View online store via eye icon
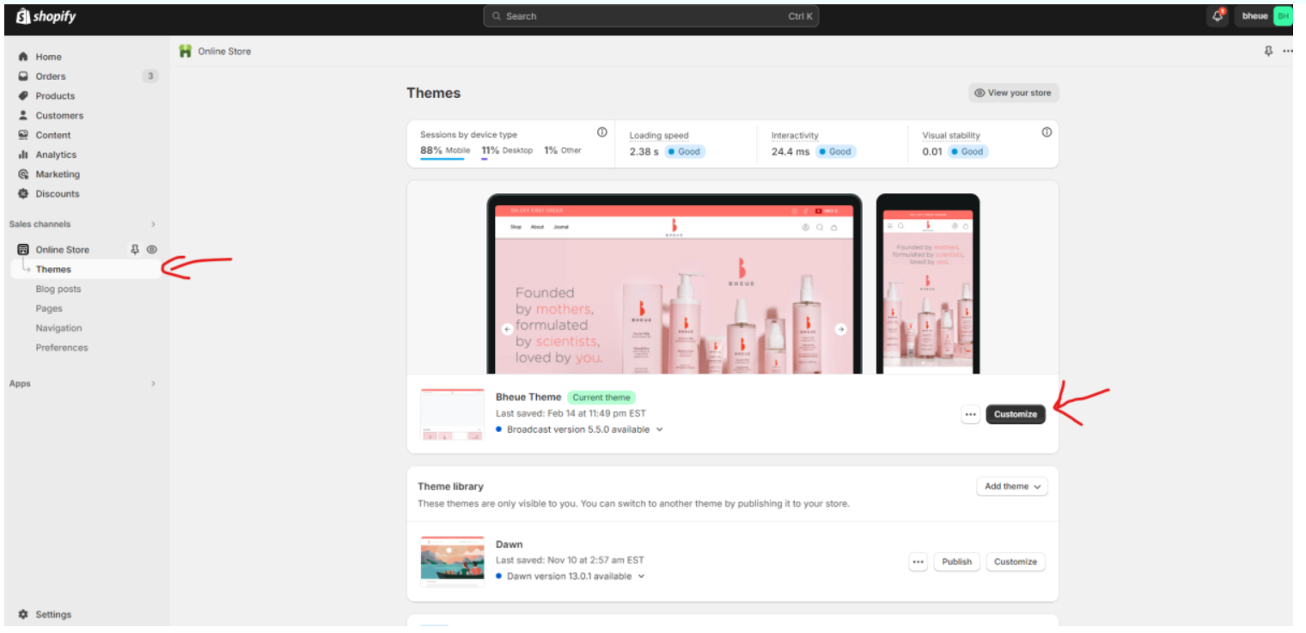1306x633 pixels. pos(152,250)
